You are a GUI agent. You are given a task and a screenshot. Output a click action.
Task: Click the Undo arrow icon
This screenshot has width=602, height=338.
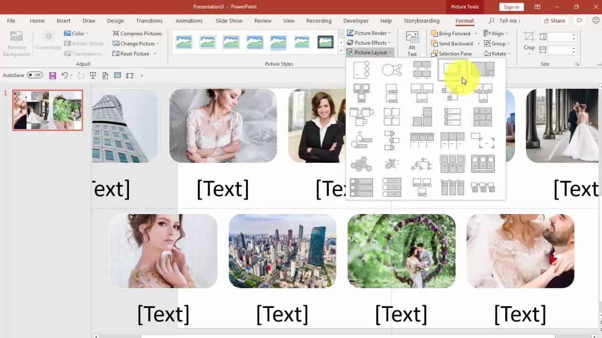(x=65, y=75)
